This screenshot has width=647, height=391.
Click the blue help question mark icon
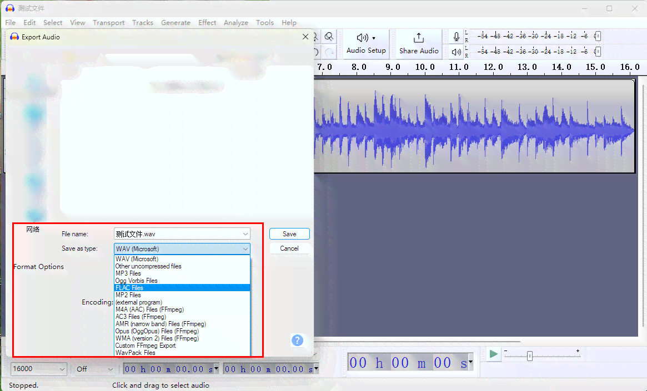[x=297, y=341]
